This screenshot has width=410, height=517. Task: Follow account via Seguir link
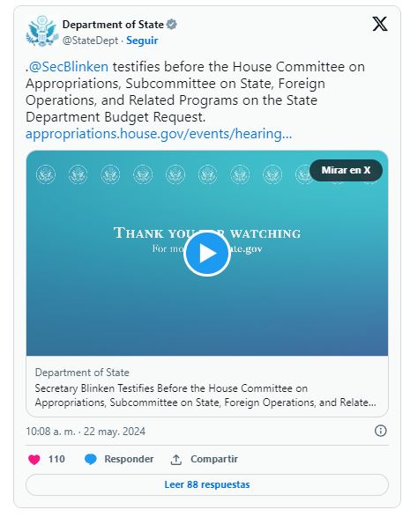point(142,41)
